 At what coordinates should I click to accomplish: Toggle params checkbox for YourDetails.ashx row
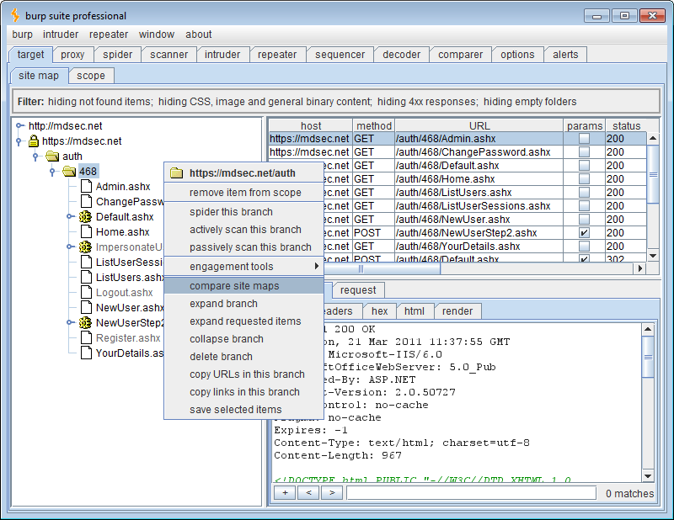[584, 246]
